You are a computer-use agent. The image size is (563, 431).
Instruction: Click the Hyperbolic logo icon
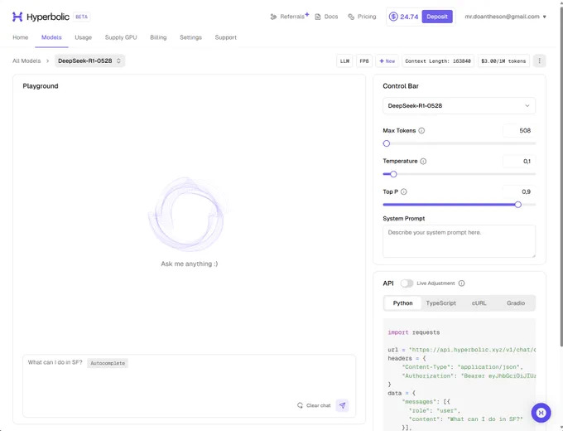click(x=17, y=17)
